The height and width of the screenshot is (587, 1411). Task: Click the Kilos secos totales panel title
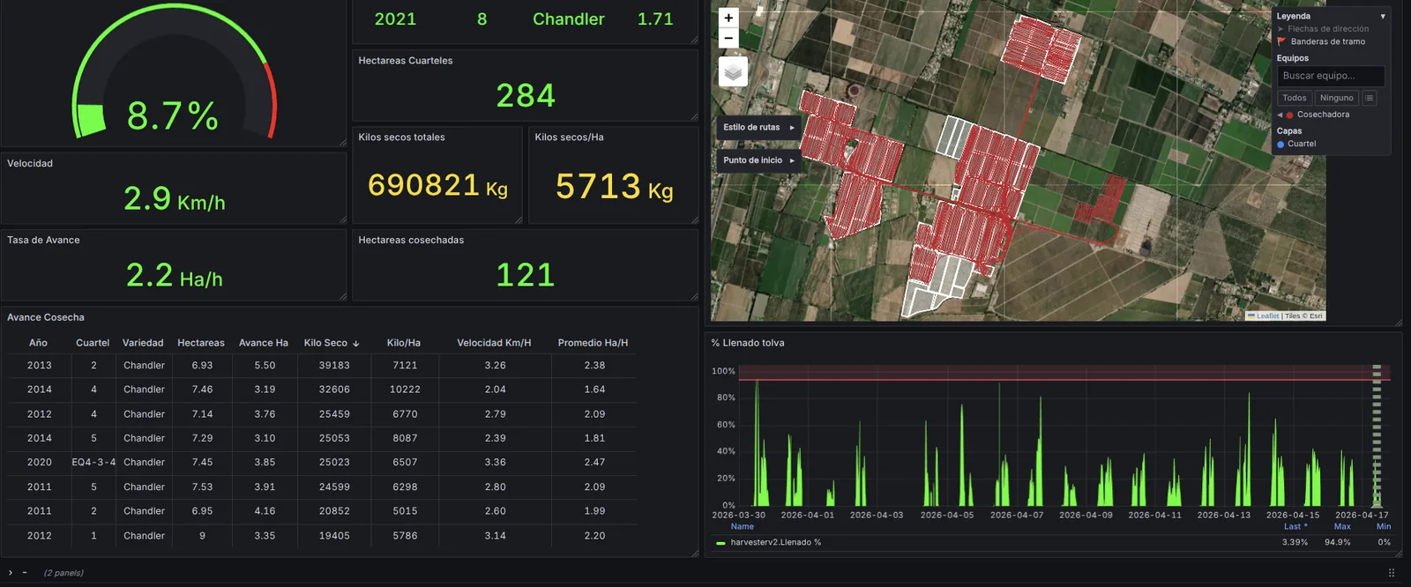[401, 137]
